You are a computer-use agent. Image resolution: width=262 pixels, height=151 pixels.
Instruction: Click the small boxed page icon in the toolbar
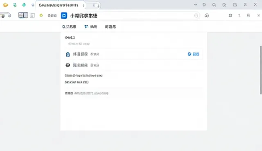32,16
